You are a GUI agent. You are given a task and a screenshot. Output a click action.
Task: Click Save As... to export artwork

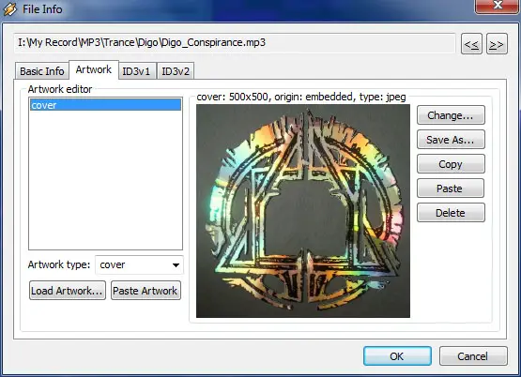click(x=451, y=140)
